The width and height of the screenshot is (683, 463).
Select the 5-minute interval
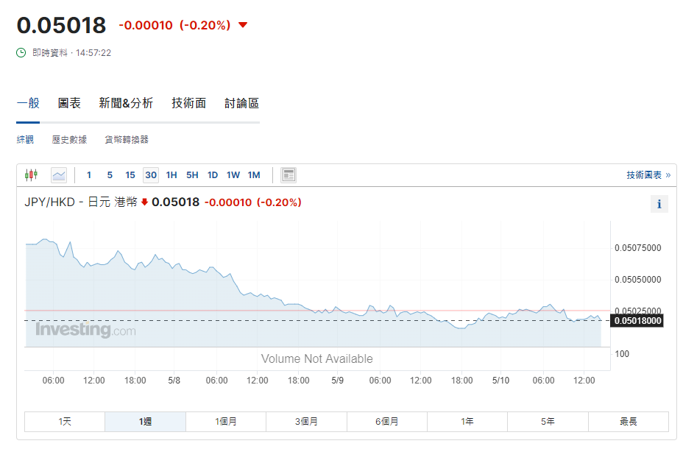tap(110, 175)
